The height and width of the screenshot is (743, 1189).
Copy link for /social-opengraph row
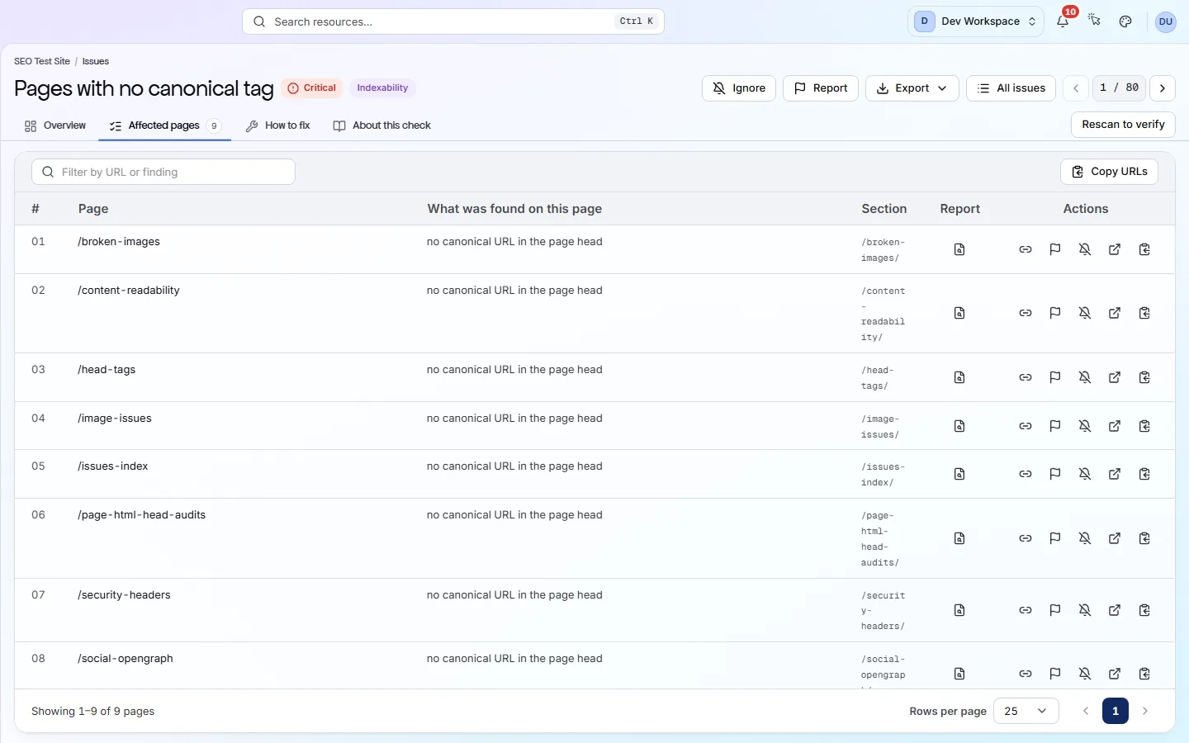coord(1026,674)
